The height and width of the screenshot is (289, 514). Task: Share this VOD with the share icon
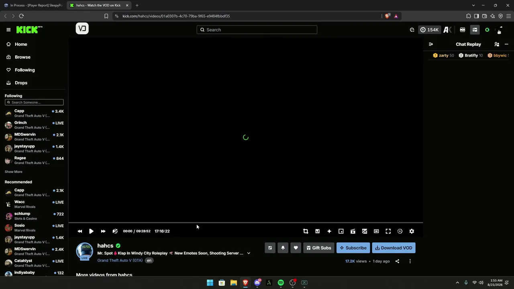coord(397,261)
